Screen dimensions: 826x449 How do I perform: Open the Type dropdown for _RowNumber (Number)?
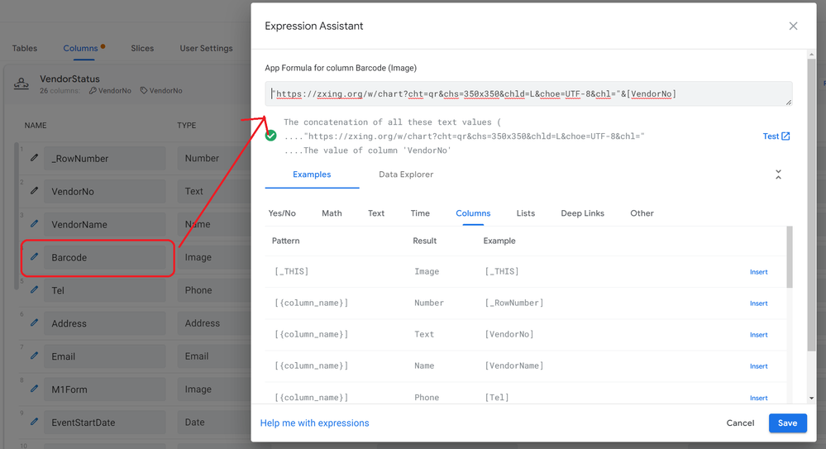214,158
